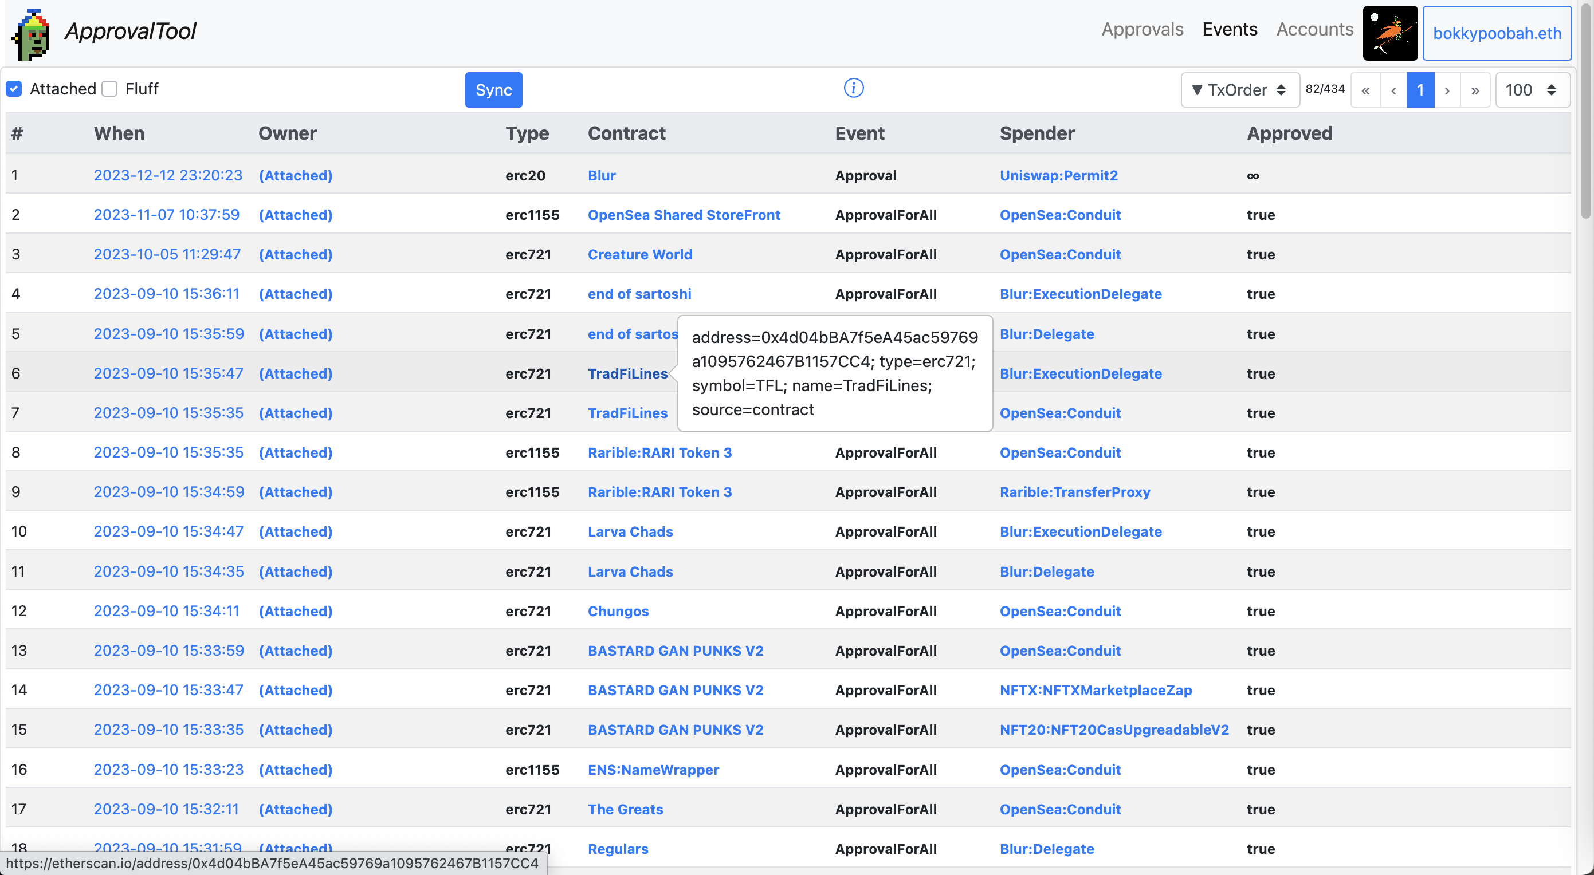Click the info circle icon

853,88
